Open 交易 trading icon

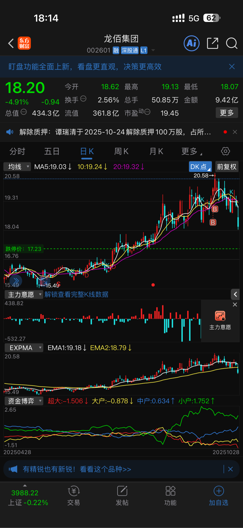click(73, 496)
